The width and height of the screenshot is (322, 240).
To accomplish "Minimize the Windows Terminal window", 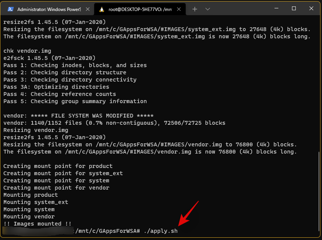I will tap(276, 8).
